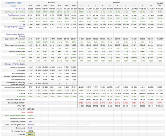The width and height of the screenshot is (166, 137).
Task: Select Implied Equity Value 2,195,755
Action: 30,119
